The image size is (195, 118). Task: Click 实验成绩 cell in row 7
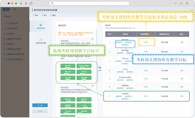click(x=164, y=96)
